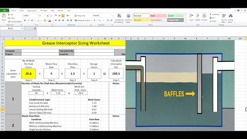The height and width of the screenshot is (139, 247).
Task: Open the General number format dropdown
Action: [112, 15]
